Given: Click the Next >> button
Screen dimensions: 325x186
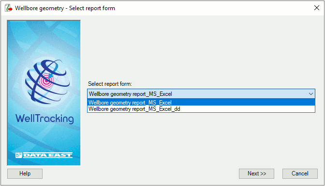Looking at the screenshot, I should (x=256, y=173).
